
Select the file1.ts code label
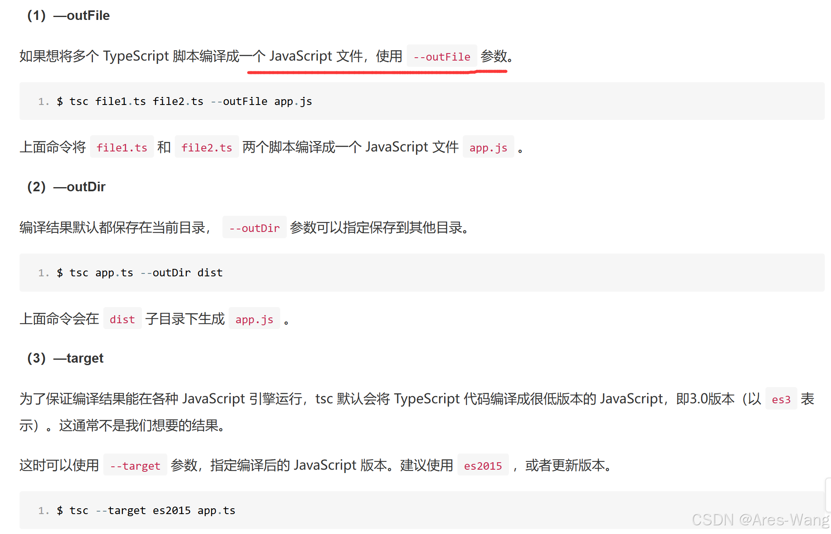122,147
